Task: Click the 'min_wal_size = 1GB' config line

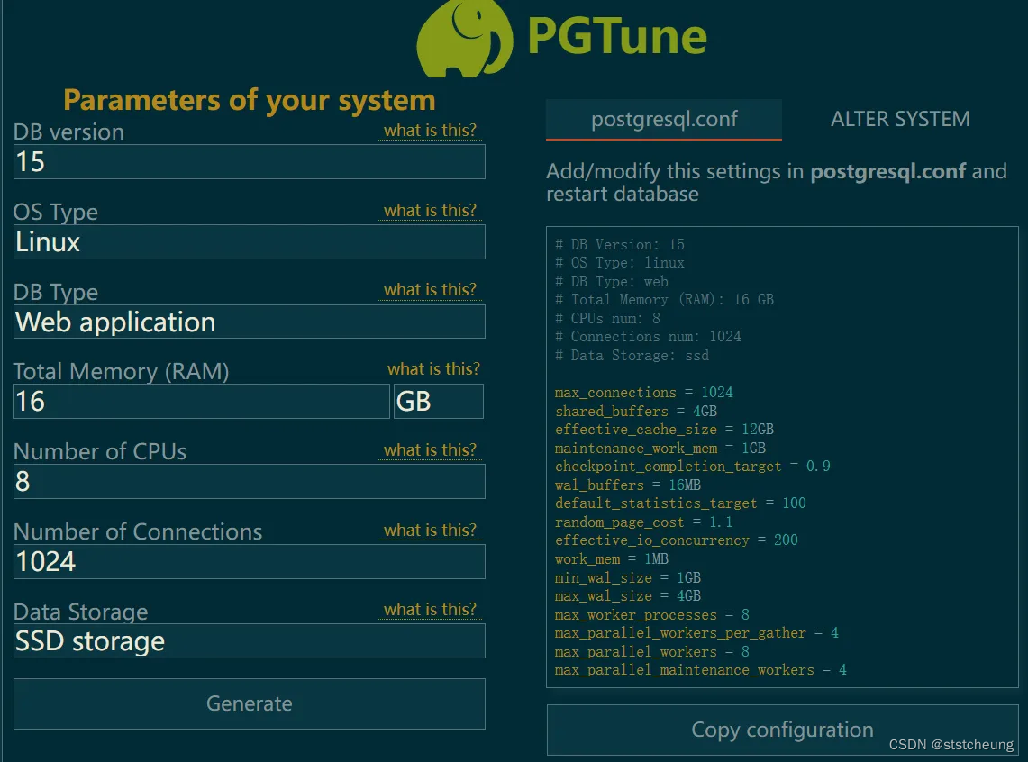Action: pyautogui.click(x=628, y=578)
